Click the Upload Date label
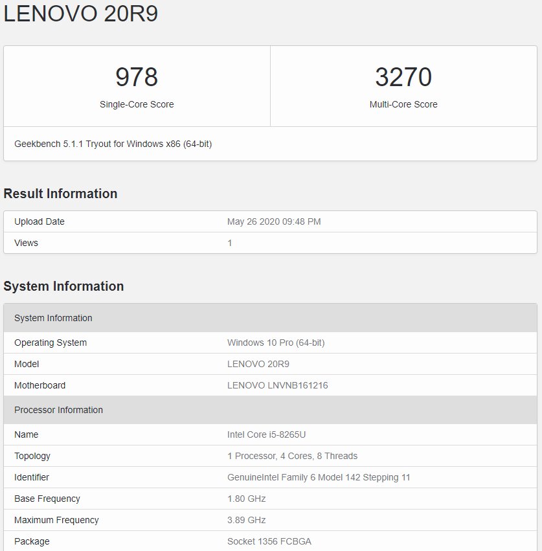 tap(40, 221)
